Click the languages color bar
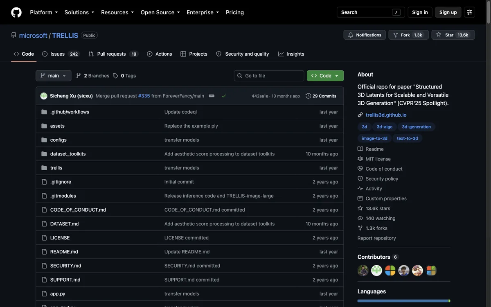The width and height of the screenshot is (491, 307). tap(404, 301)
